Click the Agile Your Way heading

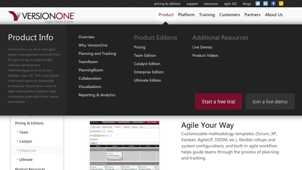pyautogui.click(x=207, y=125)
